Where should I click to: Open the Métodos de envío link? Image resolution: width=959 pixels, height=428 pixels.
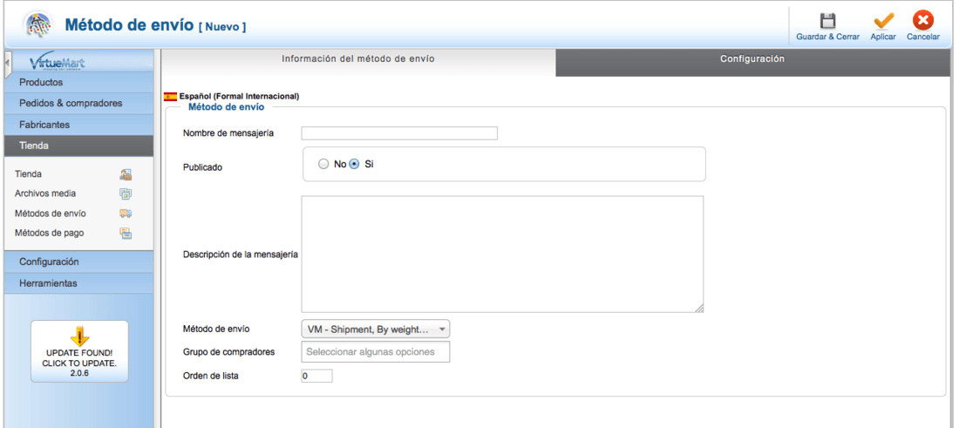point(51,214)
